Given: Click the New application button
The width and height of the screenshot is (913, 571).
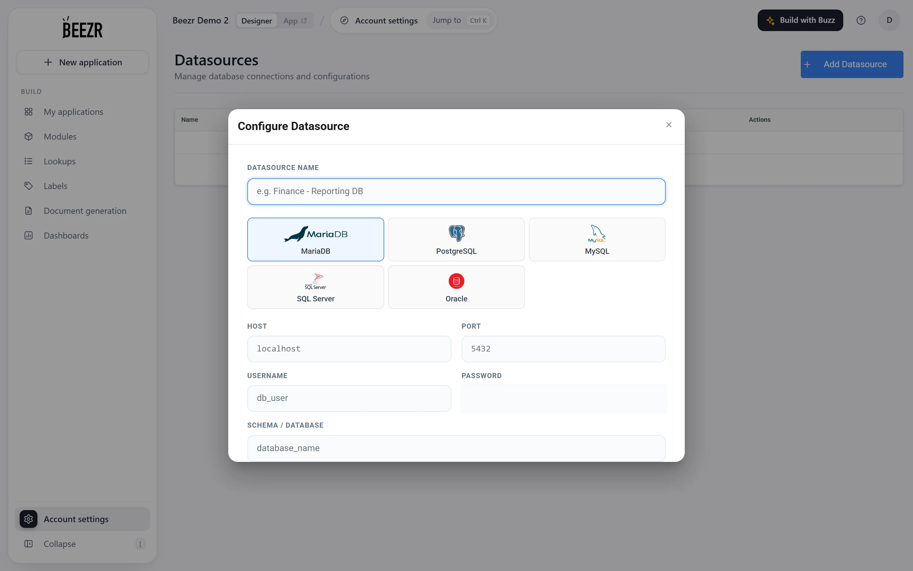Looking at the screenshot, I should [x=82, y=62].
